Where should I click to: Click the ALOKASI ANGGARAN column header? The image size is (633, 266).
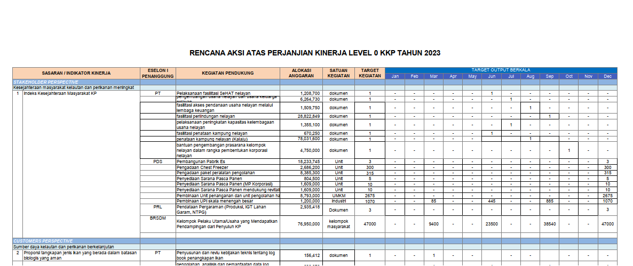click(301, 74)
